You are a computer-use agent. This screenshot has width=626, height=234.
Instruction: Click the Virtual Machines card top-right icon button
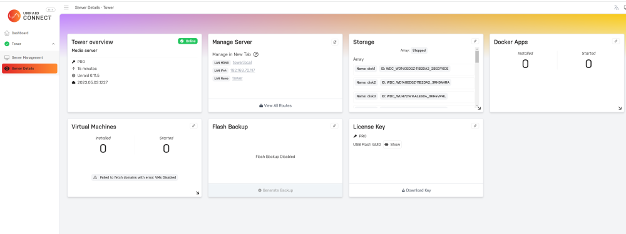(x=193, y=126)
